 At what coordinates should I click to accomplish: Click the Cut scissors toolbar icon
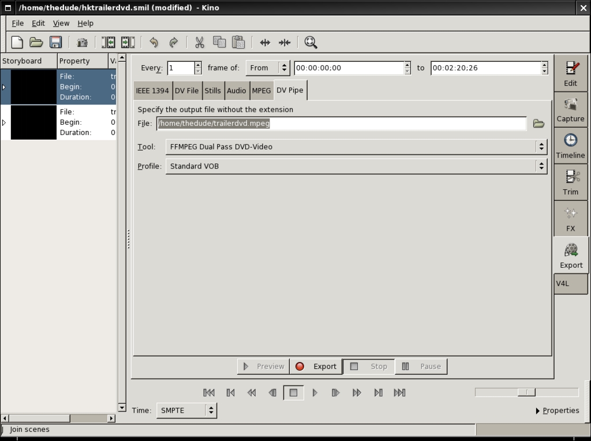pos(200,42)
